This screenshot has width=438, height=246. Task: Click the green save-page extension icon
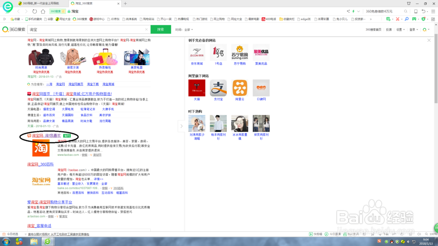pos(388,19)
